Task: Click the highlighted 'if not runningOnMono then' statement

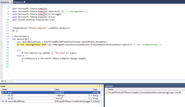Action: point(32,45)
